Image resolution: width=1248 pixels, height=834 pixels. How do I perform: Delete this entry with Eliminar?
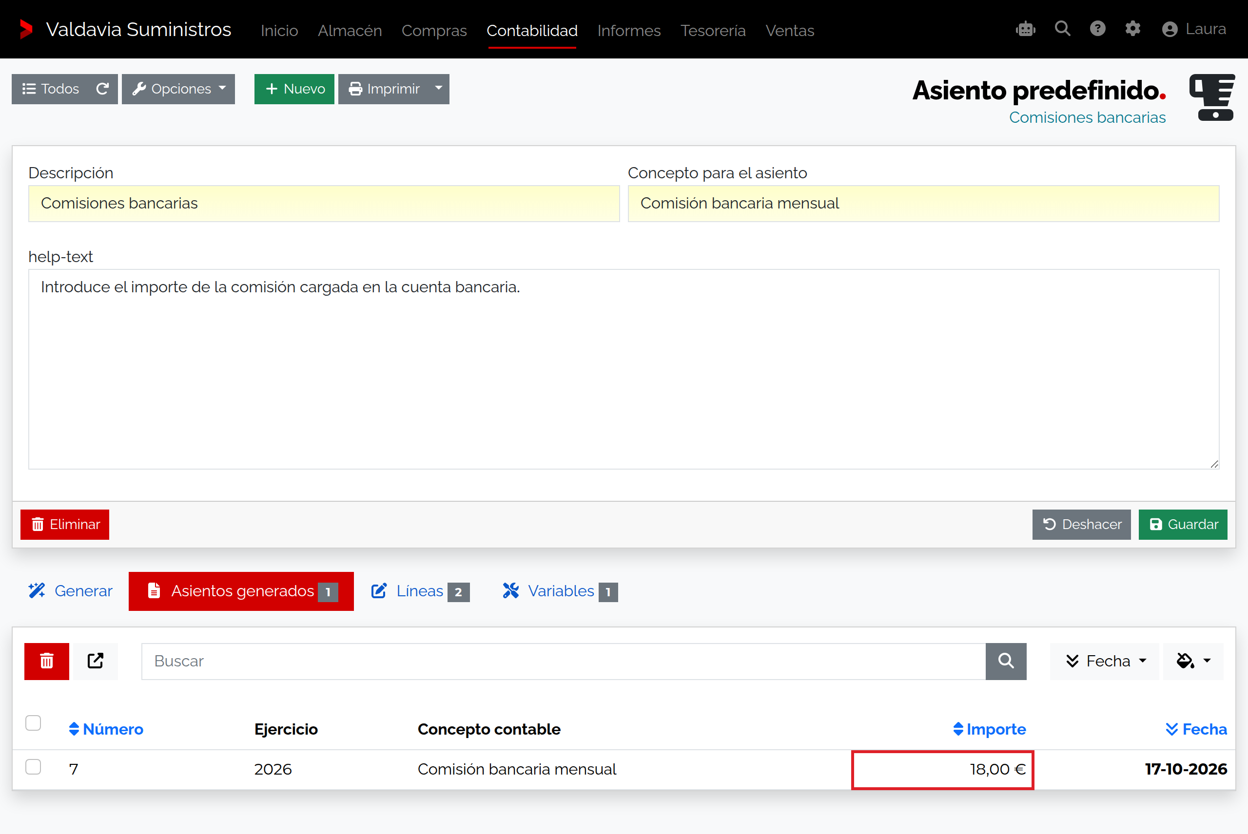(x=65, y=525)
